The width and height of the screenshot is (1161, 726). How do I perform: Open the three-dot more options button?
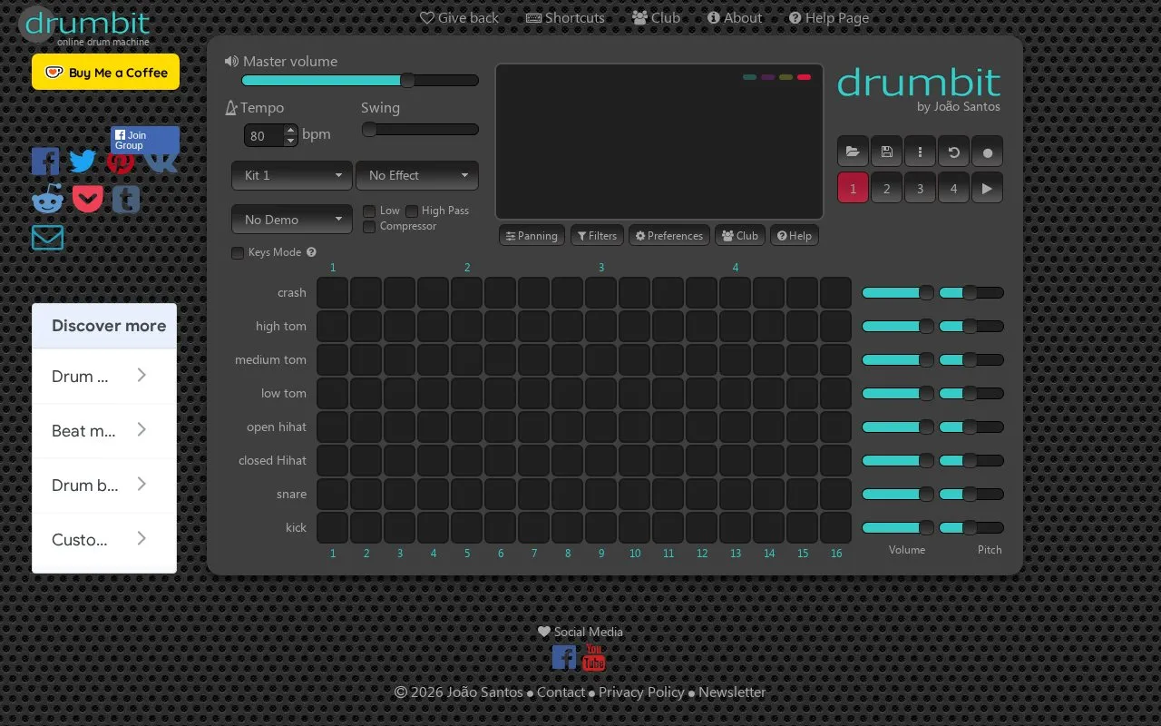pos(920,152)
